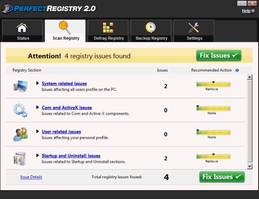
Task: Click the Recommended Action info icon
Action: coord(237,70)
